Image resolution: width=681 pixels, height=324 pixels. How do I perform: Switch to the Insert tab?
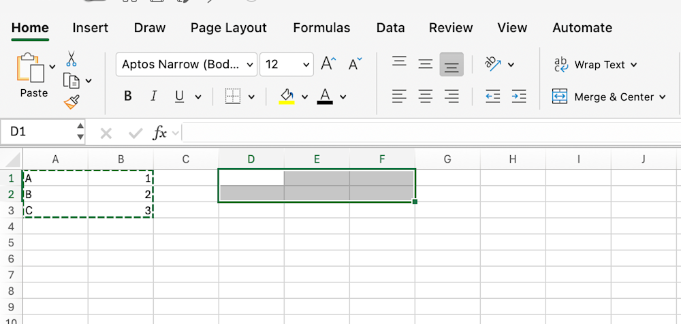(x=91, y=28)
